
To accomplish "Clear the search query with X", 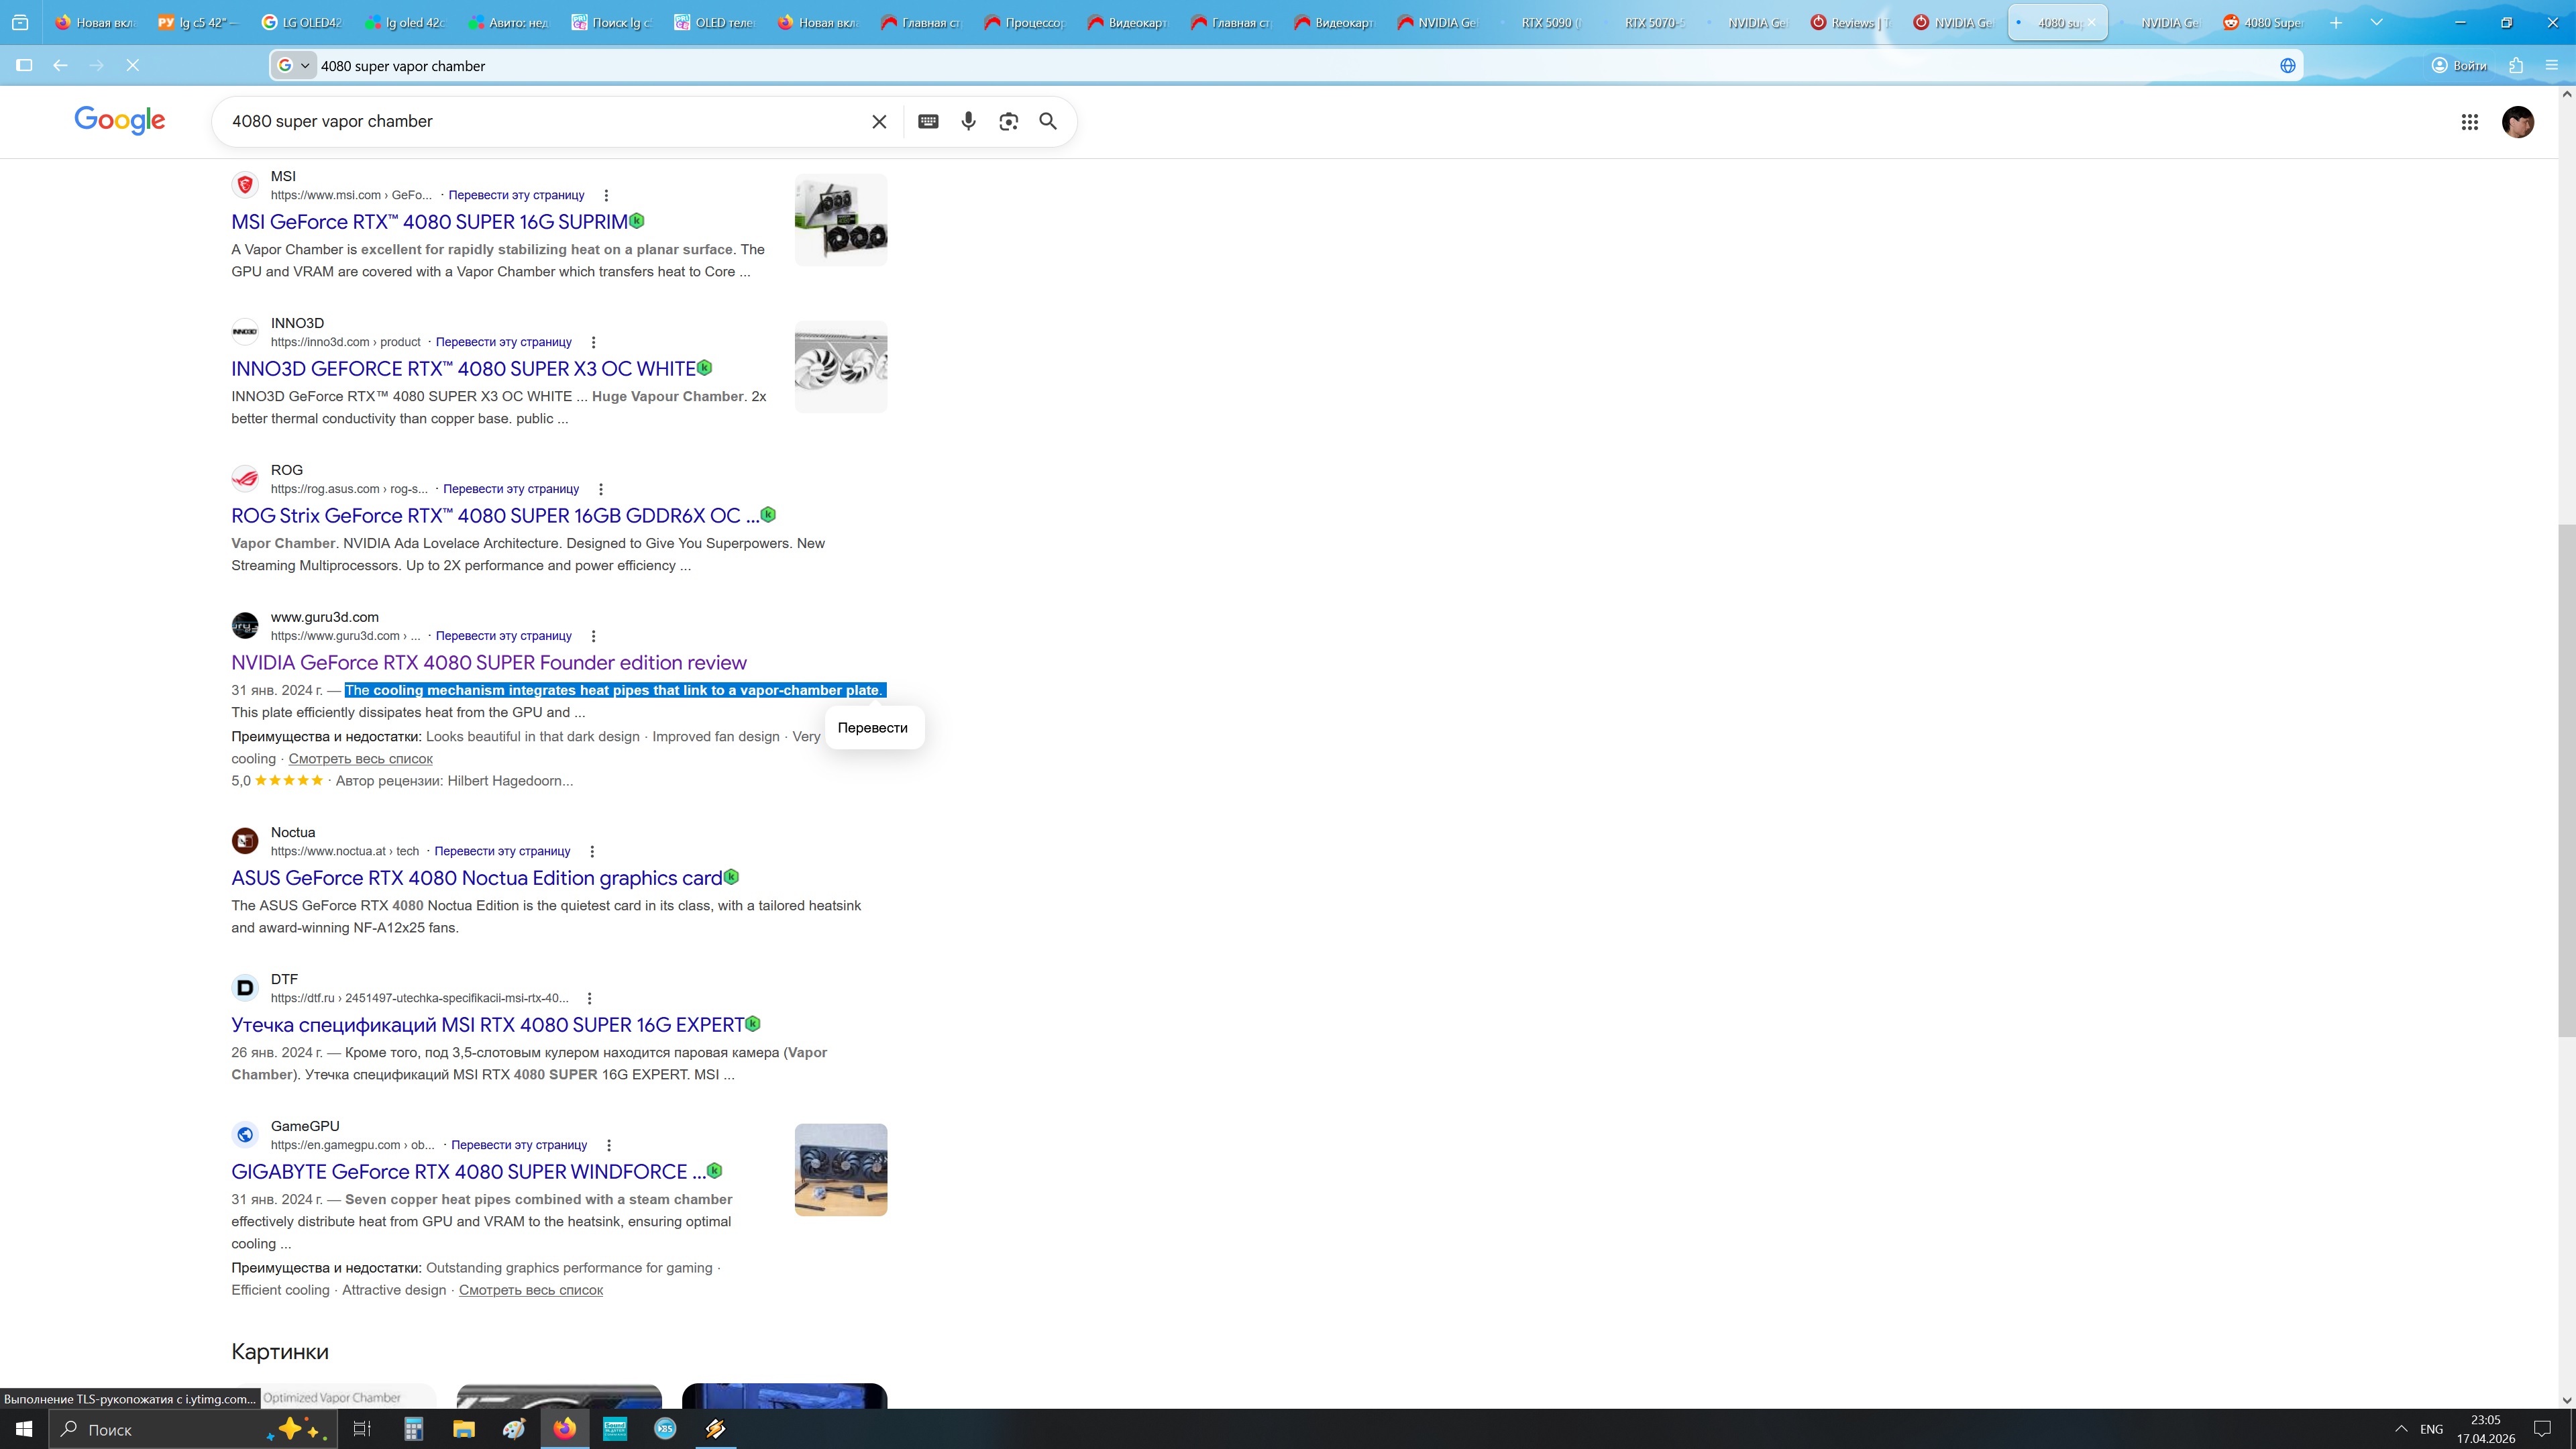I will [x=879, y=121].
